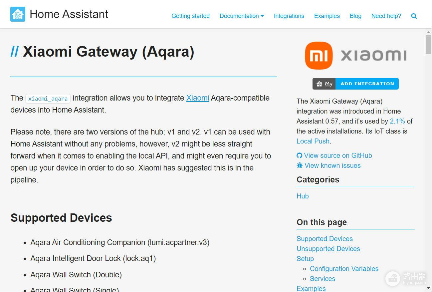432x292 pixels.
Task: Open the Need help? page
Action: (x=386, y=16)
